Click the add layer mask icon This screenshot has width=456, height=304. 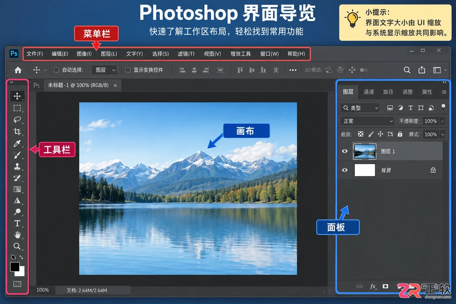click(x=385, y=286)
